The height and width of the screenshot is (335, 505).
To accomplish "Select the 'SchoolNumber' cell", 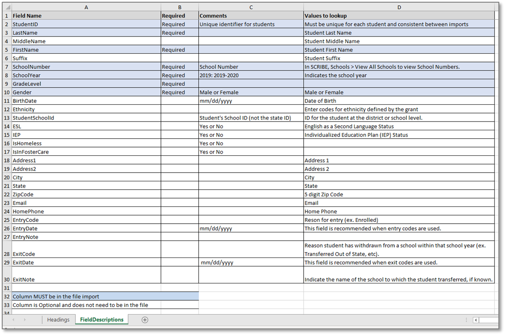I will point(86,66).
